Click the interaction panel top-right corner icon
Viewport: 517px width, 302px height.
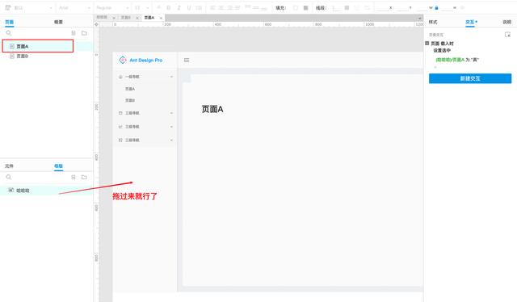coord(507,34)
